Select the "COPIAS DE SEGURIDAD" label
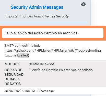 (14, 72)
